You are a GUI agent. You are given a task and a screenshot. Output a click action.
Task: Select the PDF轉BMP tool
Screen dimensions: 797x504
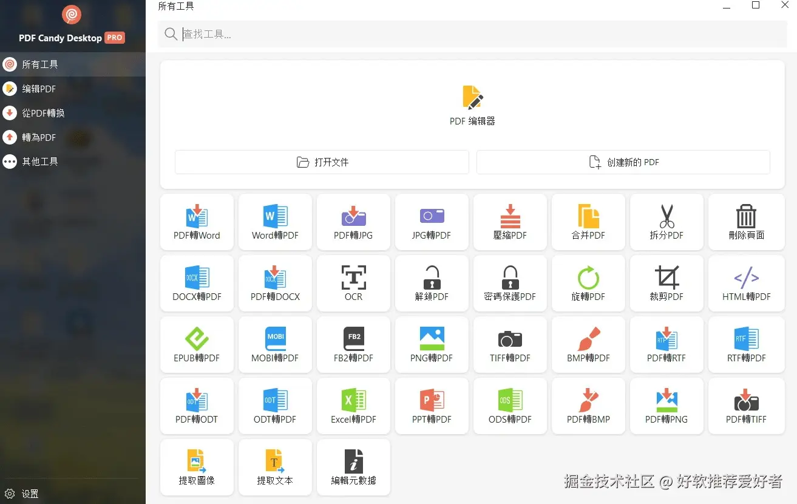[588, 406]
